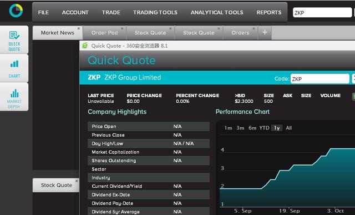The width and height of the screenshot is (355, 215).
Task: Add a new tab with plus button
Action: click(265, 32)
